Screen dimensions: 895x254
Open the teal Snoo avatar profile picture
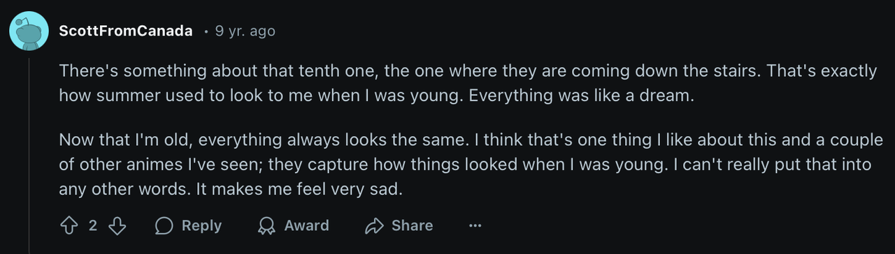29,31
